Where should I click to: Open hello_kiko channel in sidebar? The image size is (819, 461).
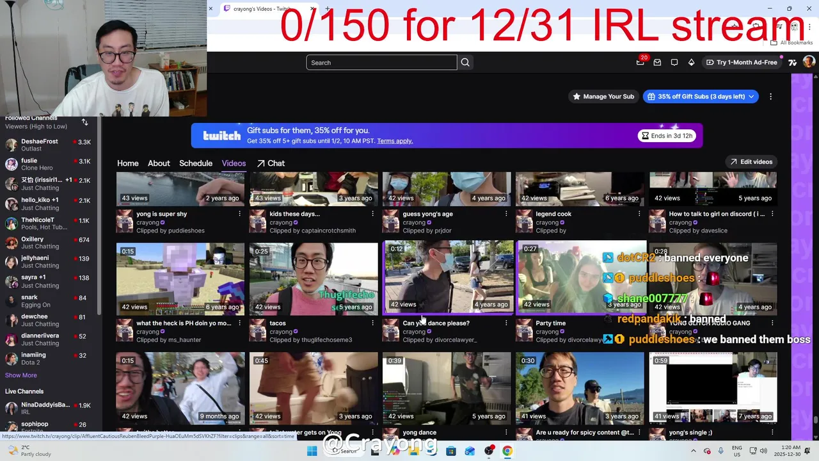tap(49, 204)
